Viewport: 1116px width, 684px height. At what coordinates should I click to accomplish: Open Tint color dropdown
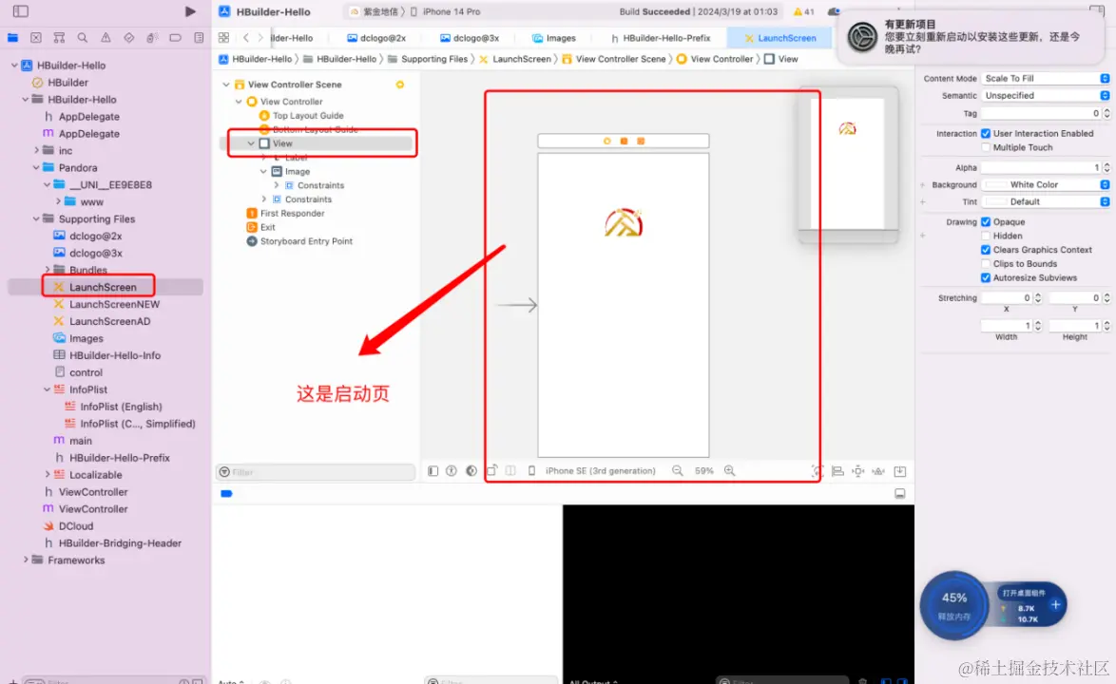click(x=1105, y=202)
